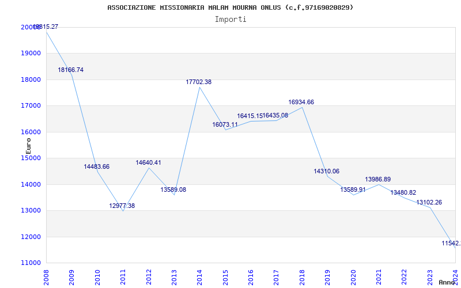Click y-axis tick 17000
This screenshot has width=461, height=288.
31,106
